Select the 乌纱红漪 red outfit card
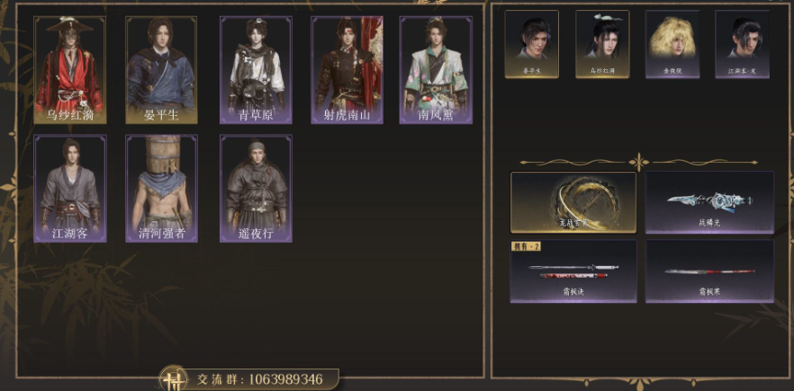 [70, 70]
